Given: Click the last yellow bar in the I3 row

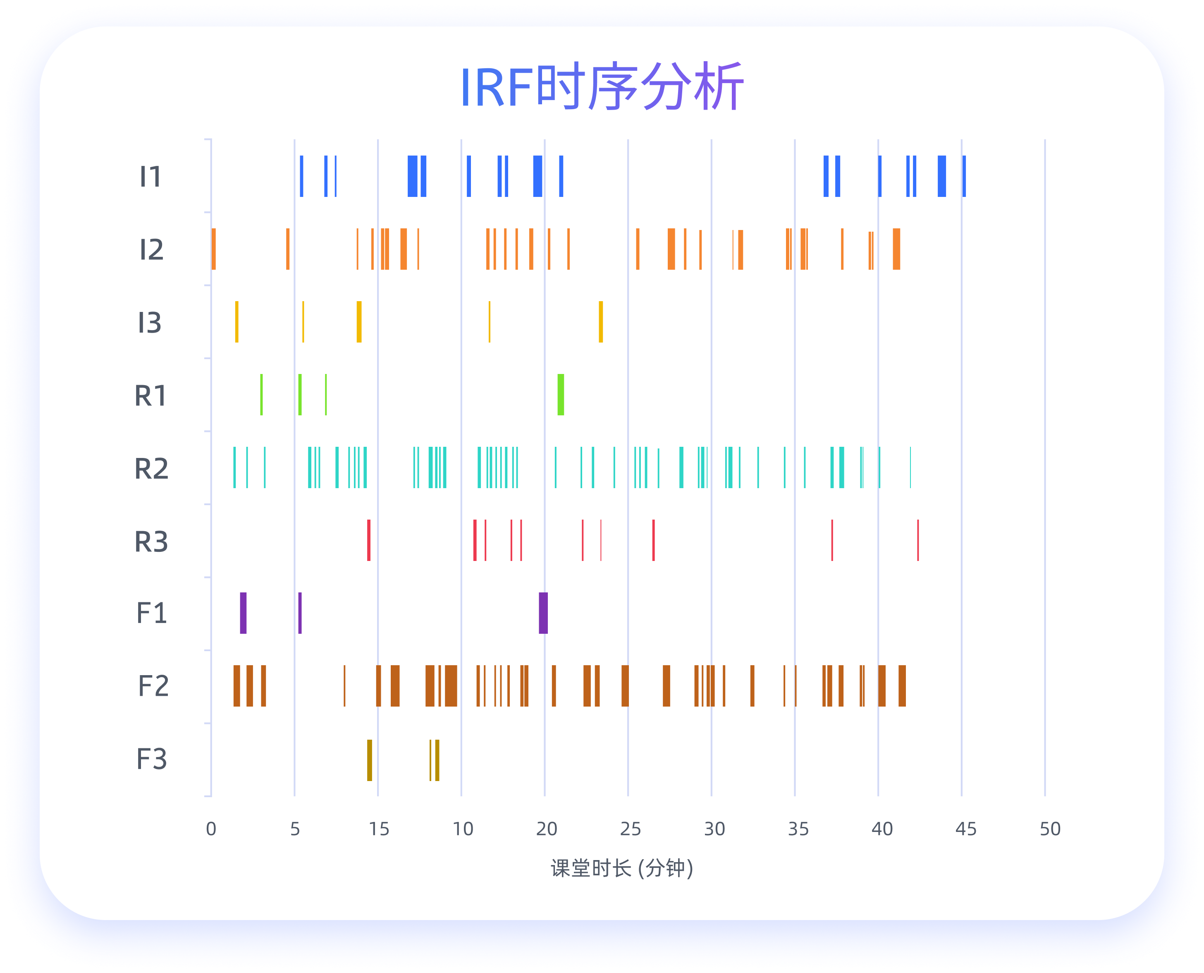Looking at the screenshot, I should tap(601, 322).
